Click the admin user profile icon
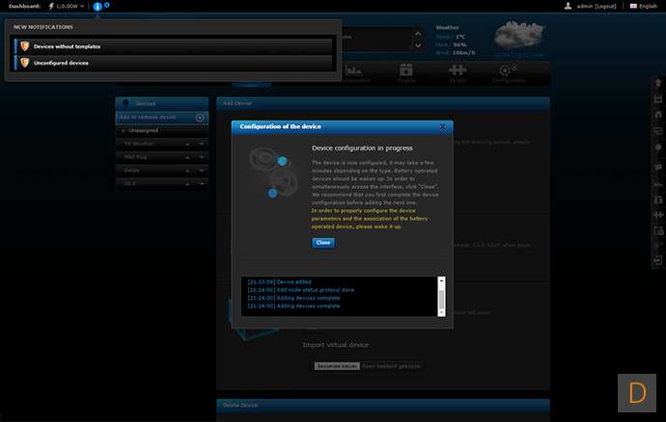Image resolution: width=666 pixels, height=422 pixels. tap(568, 6)
